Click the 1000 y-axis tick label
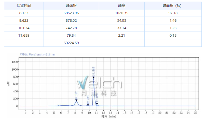This screenshot has height=120, width=206. pyautogui.click(x=15, y=69)
